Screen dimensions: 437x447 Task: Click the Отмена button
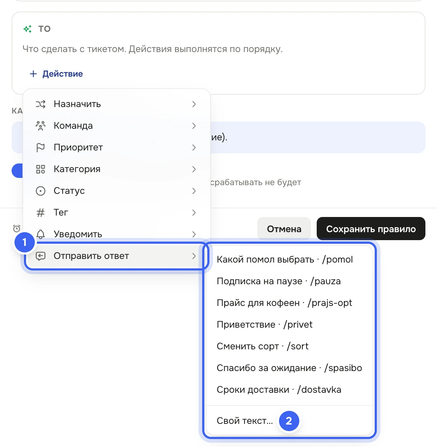(x=284, y=229)
